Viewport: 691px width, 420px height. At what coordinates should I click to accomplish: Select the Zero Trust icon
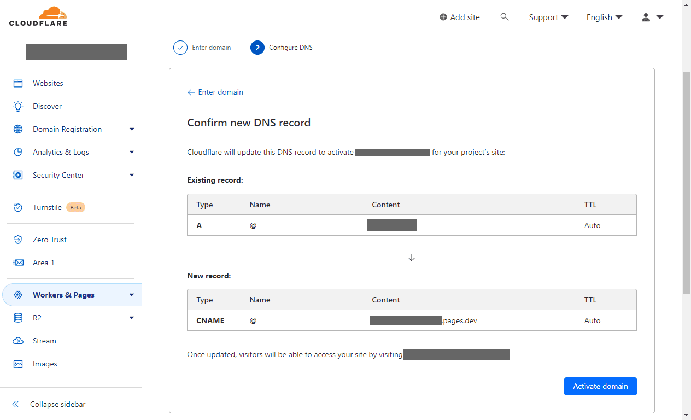click(x=18, y=240)
